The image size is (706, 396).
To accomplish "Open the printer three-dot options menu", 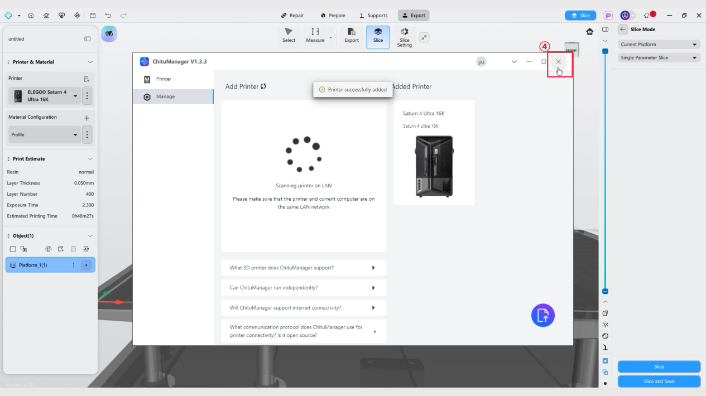I will tap(87, 95).
